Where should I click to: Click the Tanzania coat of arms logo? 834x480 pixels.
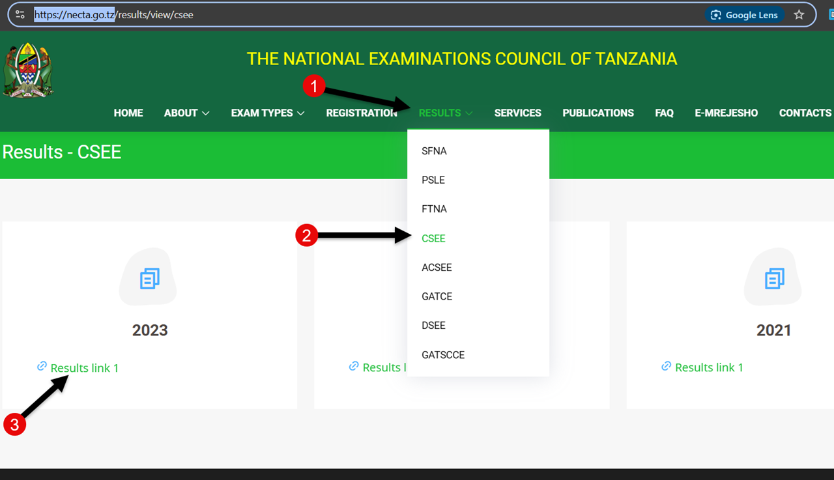click(27, 70)
